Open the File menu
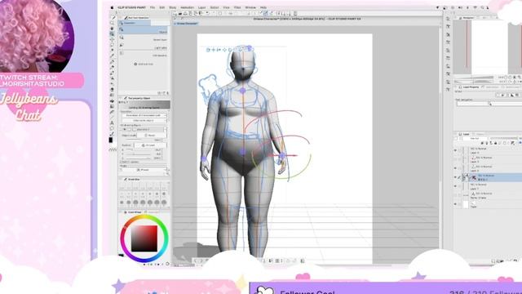The height and width of the screenshot is (294, 522). tap(153, 7)
